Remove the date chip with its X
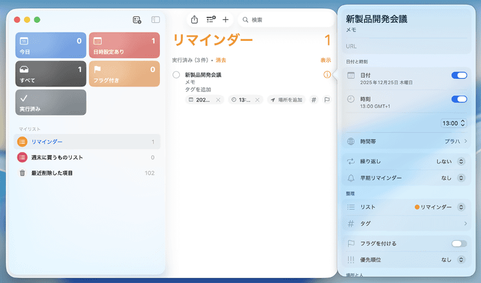481x283 pixels. pos(218,100)
